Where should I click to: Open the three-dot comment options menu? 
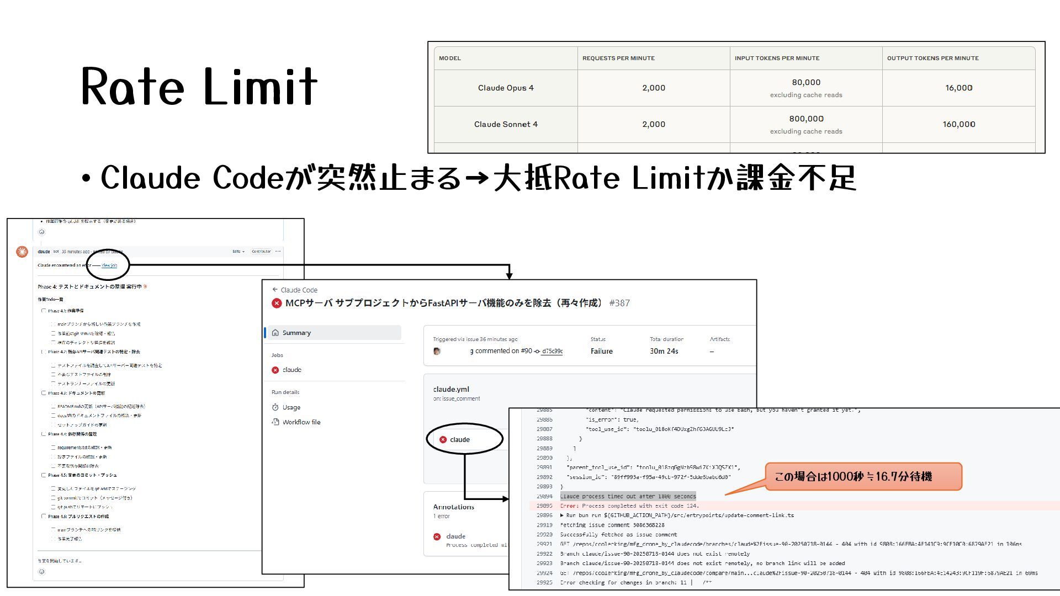coord(278,252)
